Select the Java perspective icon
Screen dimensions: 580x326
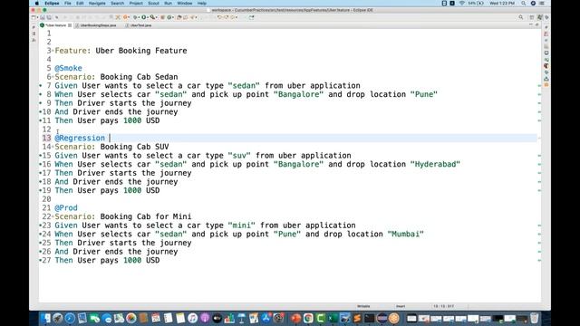(540, 17)
